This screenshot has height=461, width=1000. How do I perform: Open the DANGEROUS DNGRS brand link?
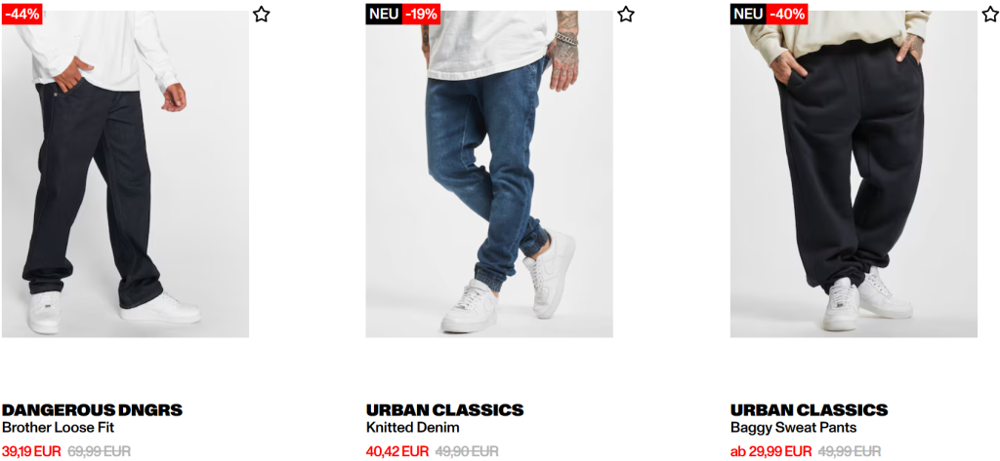pyautogui.click(x=93, y=409)
